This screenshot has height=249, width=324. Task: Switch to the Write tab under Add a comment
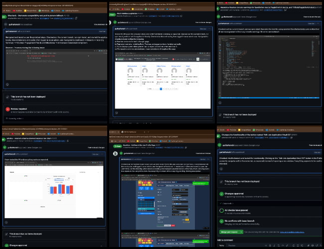[x=221, y=246]
